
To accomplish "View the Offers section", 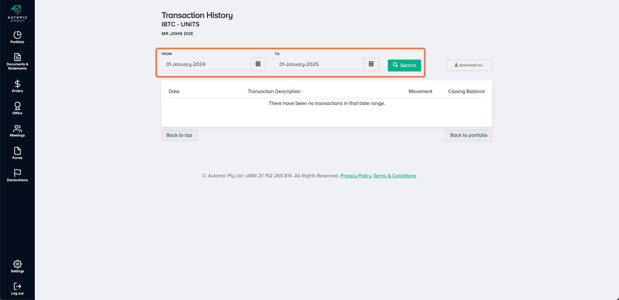I will click(x=17, y=108).
